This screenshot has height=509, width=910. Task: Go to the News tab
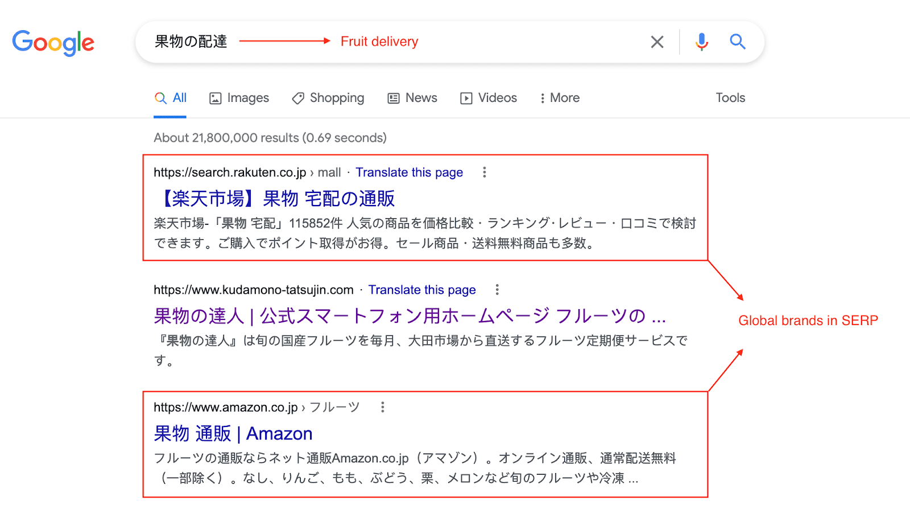pos(412,98)
